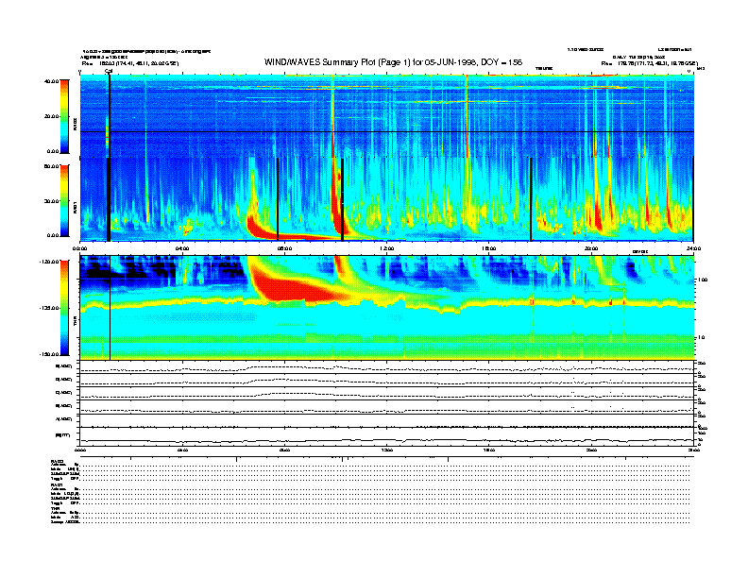Screen dimensions: 748x578
Task: Click the RAD2 intensity color bar
Action: point(64,116)
